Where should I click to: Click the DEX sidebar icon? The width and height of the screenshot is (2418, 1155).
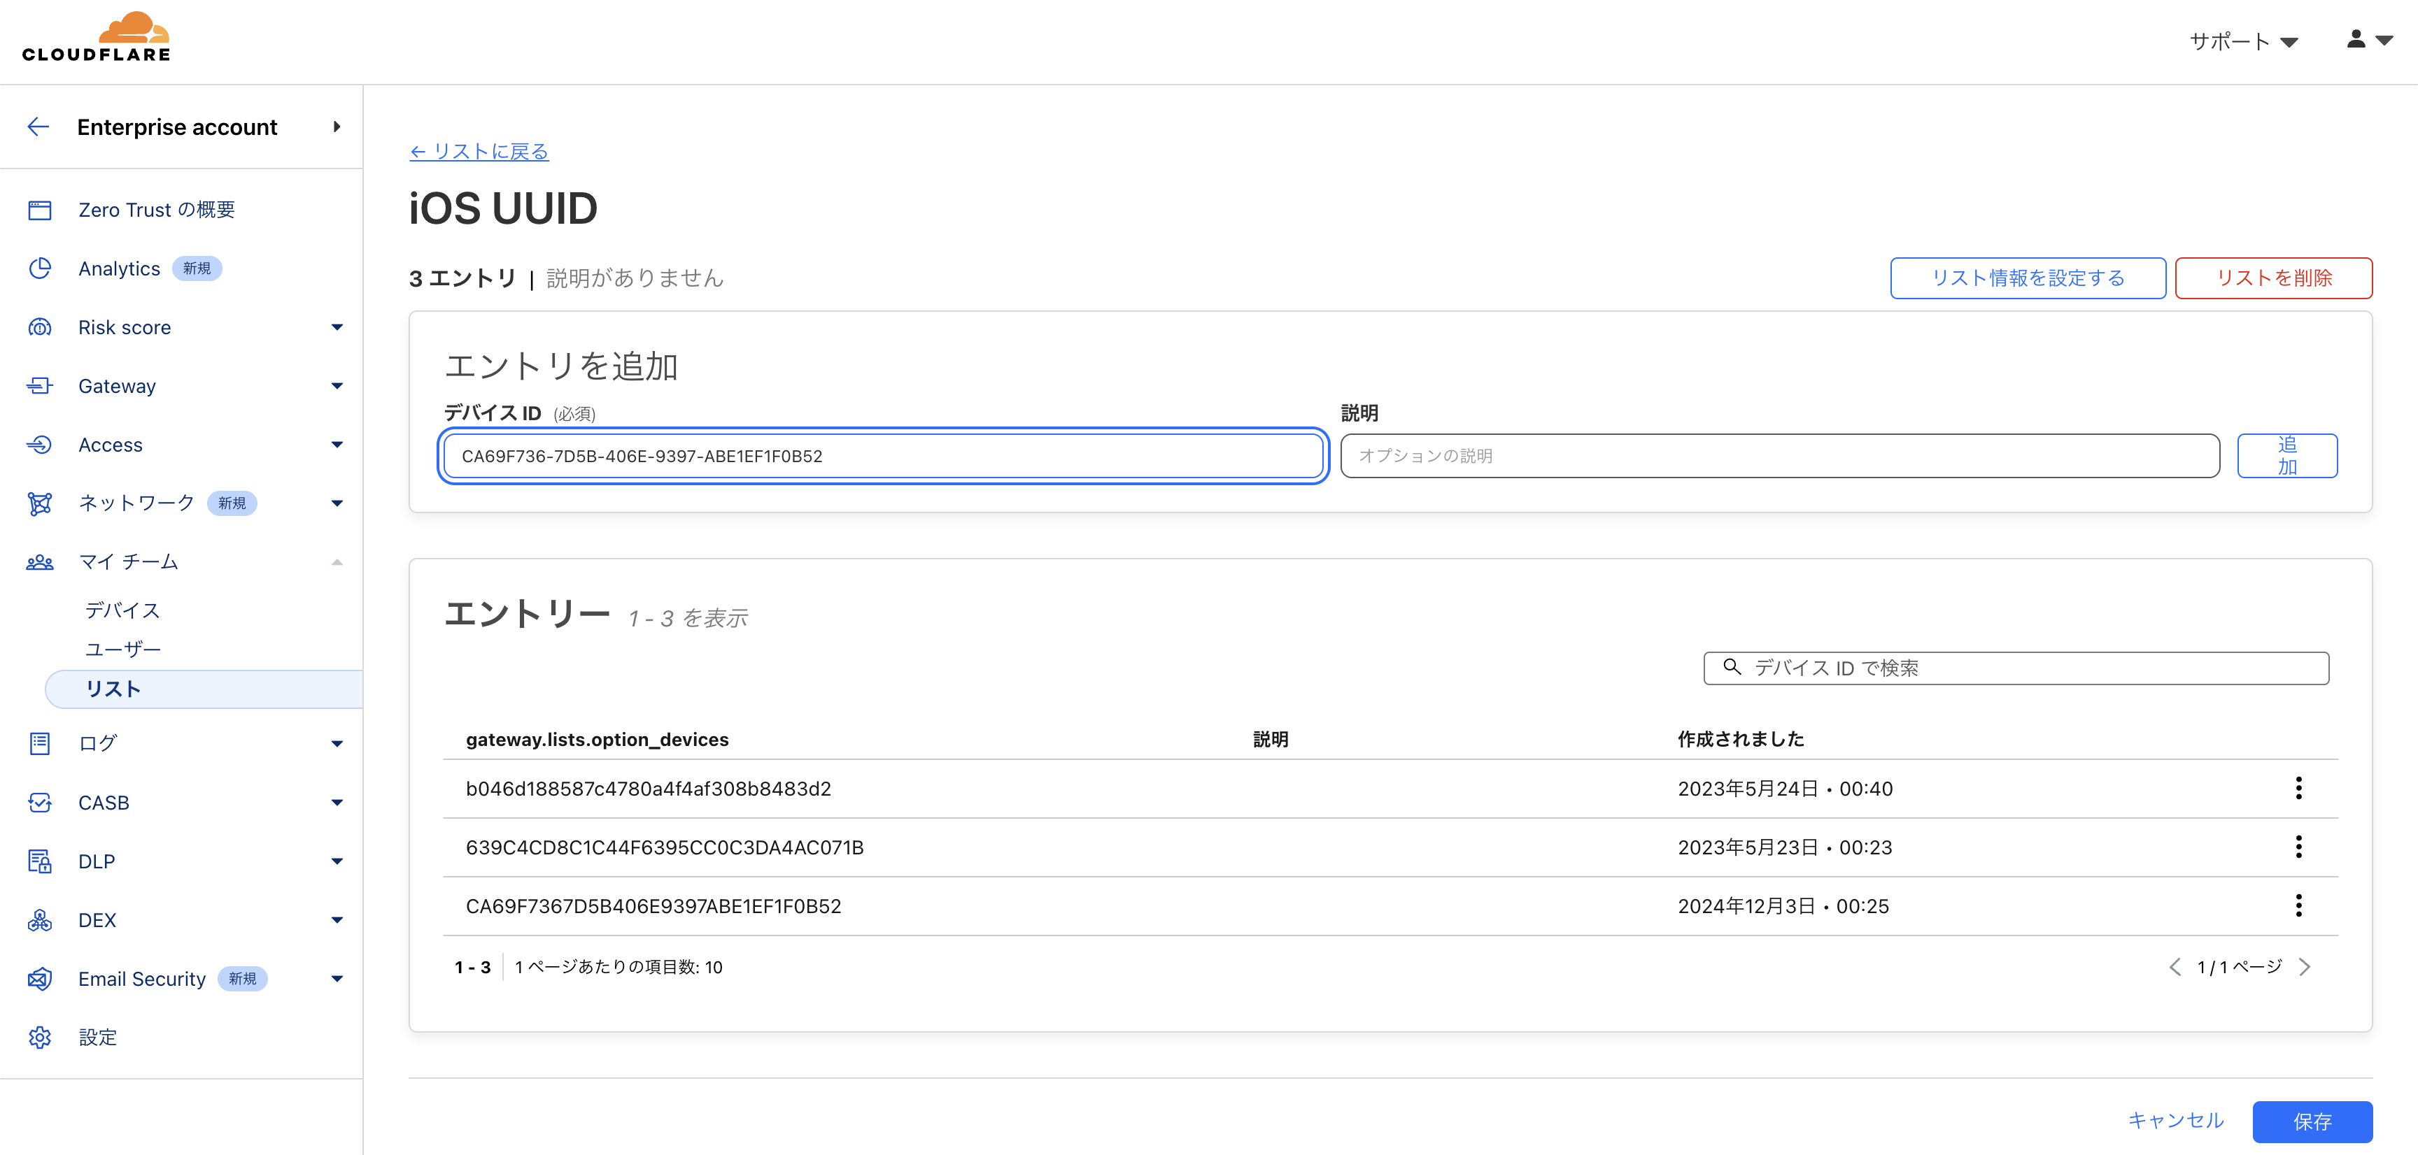click(x=39, y=921)
